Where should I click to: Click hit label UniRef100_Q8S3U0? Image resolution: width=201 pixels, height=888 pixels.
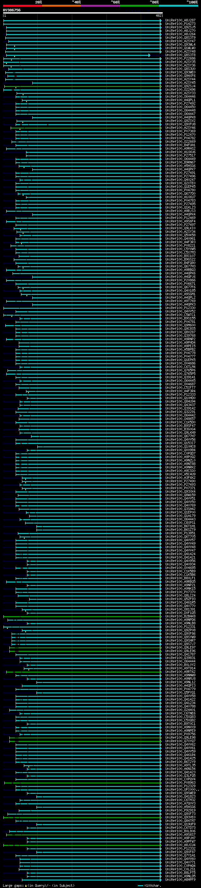point(180,69)
